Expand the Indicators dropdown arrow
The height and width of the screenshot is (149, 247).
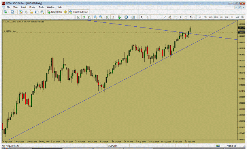coord(122,17)
